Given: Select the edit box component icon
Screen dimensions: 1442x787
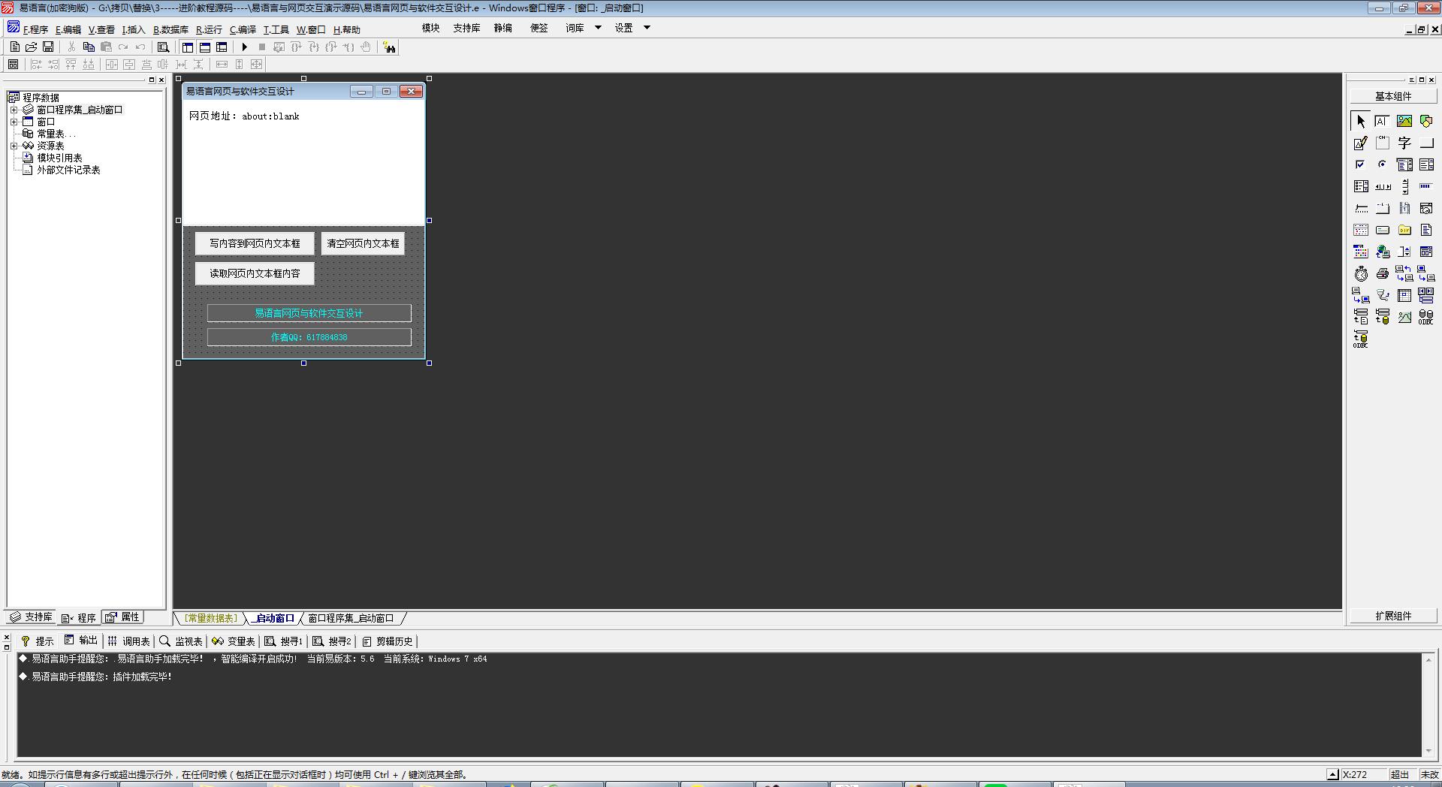Looking at the screenshot, I should pyautogui.click(x=1382, y=121).
